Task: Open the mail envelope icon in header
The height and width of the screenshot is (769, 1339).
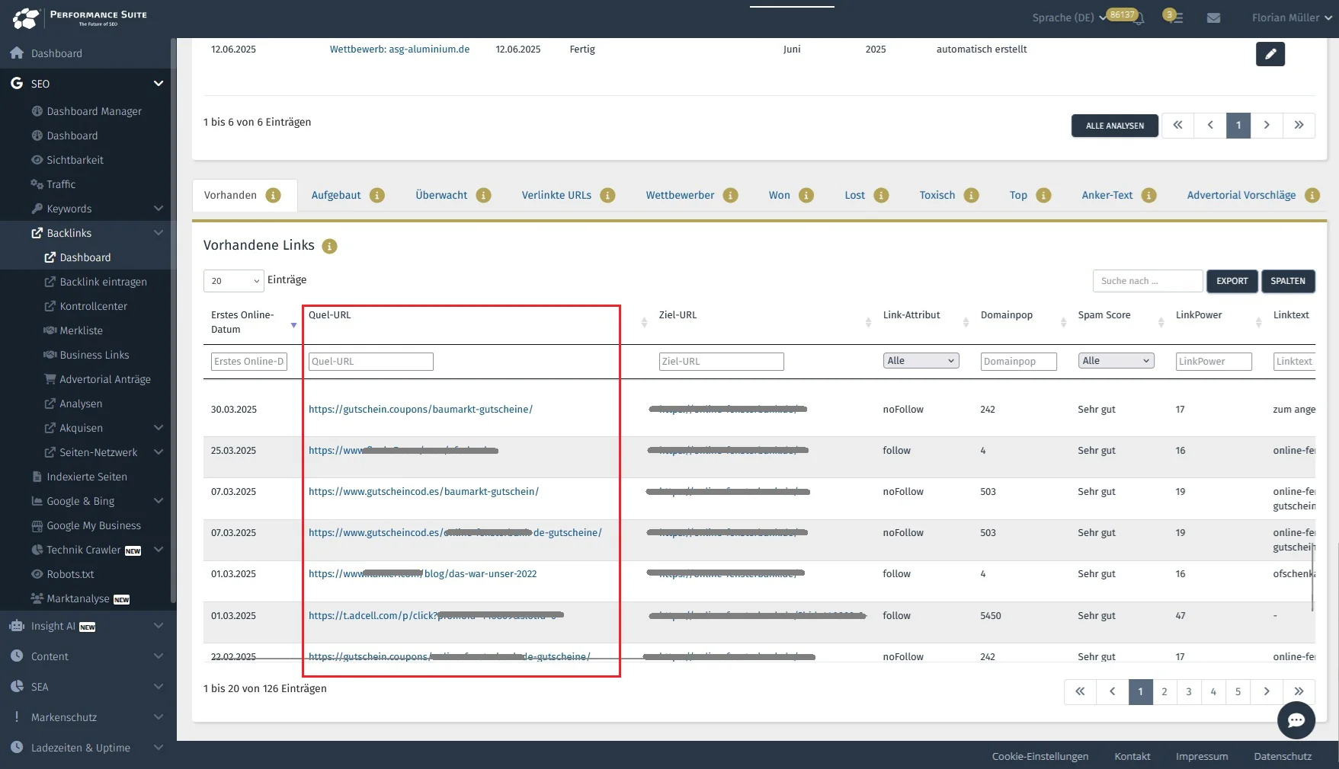Action: pyautogui.click(x=1213, y=18)
